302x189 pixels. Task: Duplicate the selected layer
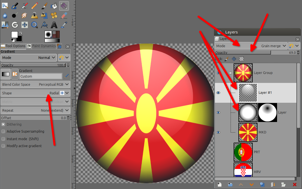click(262, 185)
